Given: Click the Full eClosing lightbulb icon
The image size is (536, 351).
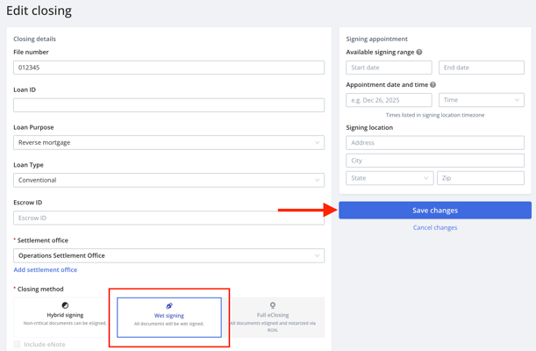Looking at the screenshot, I should pyautogui.click(x=273, y=305).
